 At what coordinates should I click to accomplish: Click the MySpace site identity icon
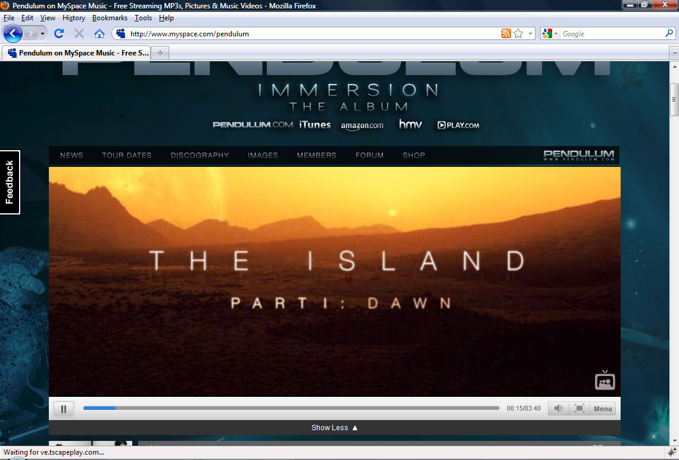tap(120, 33)
